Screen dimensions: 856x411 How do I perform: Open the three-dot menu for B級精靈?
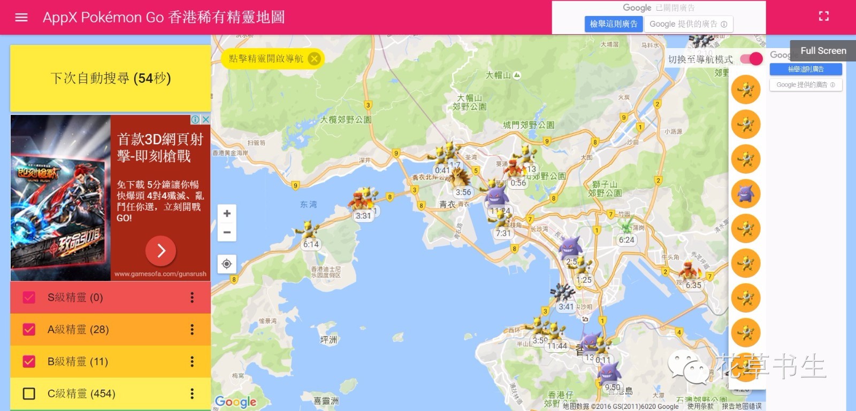point(192,361)
